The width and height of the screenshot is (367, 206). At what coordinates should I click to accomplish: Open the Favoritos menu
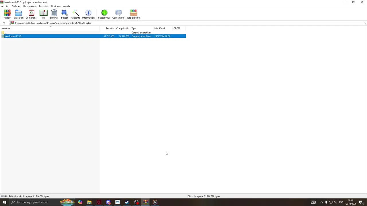click(x=44, y=6)
